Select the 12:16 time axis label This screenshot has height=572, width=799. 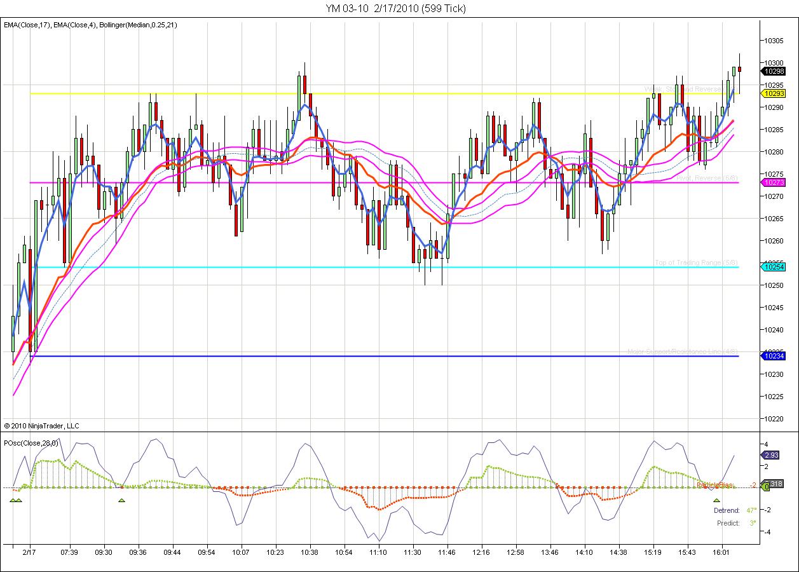(x=481, y=554)
